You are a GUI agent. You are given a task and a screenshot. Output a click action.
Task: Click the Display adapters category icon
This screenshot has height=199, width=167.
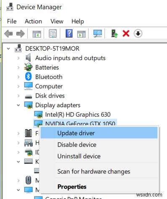[x=29, y=105]
